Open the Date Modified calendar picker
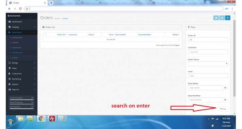Viewport: 242px width, 129px height. 225,100
